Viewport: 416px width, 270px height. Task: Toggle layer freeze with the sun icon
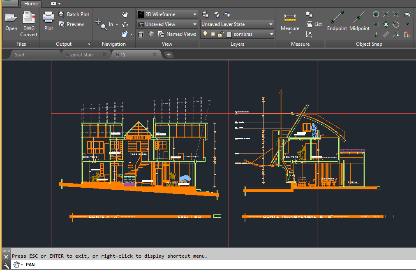pos(213,34)
